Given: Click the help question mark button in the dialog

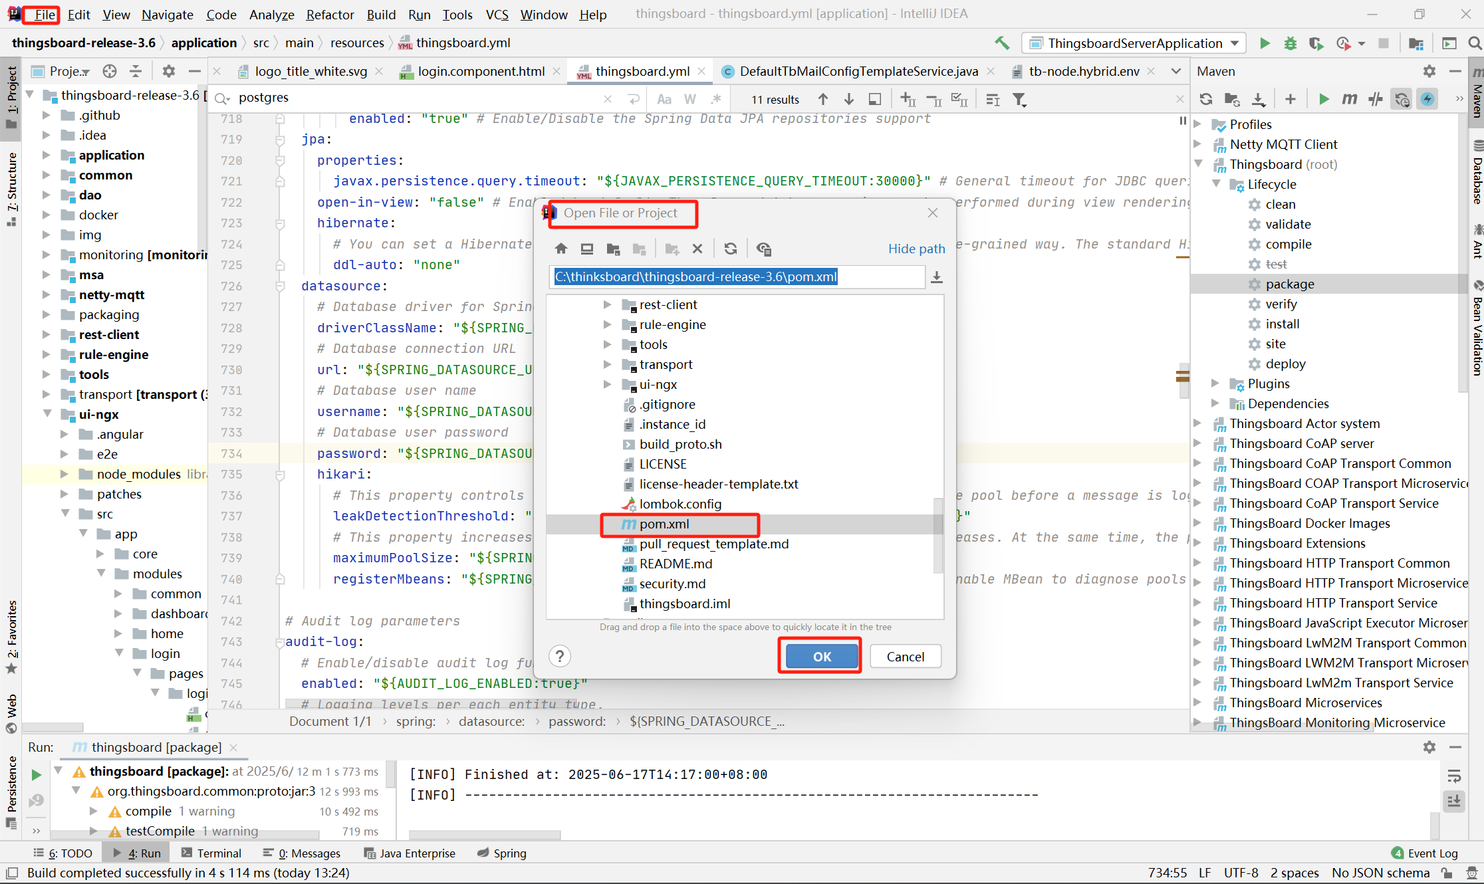Looking at the screenshot, I should [560, 657].
